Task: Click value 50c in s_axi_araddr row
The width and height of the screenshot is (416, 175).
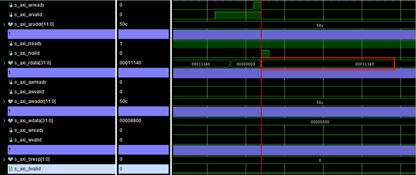Action: [x=124, y=24]
